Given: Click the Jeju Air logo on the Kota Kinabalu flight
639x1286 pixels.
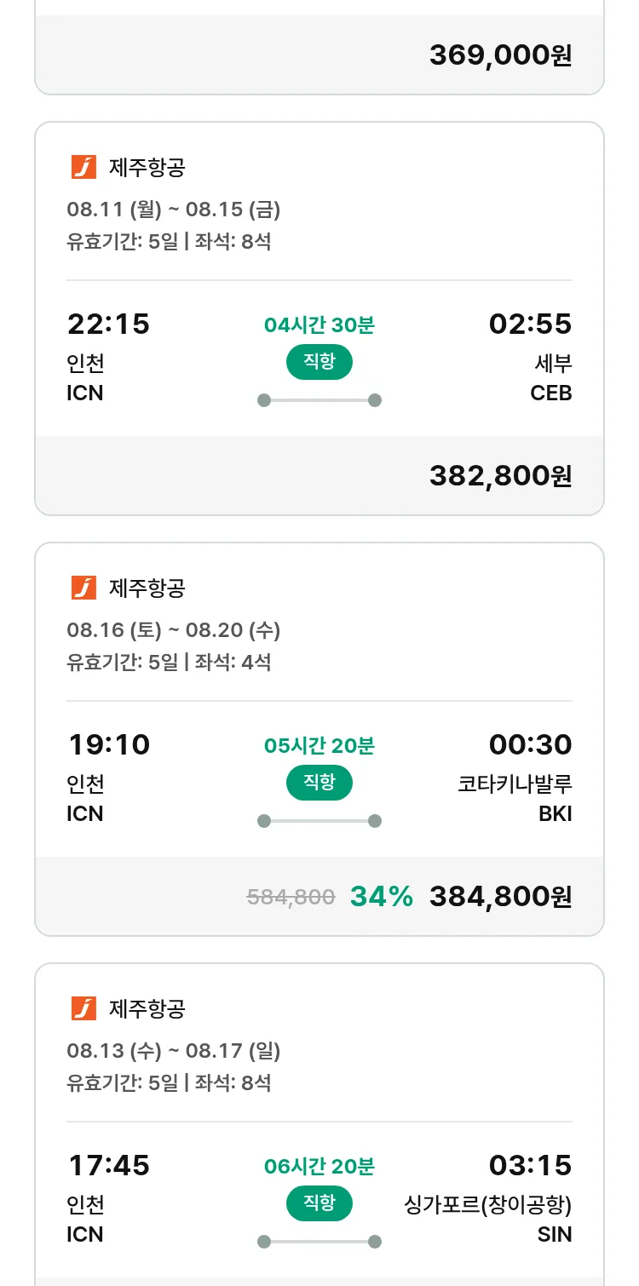Looking at the screenshot, I should click(83, 588).
